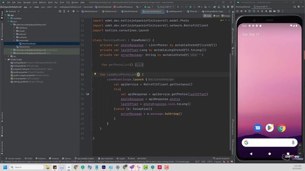Click the Windows taskbar Search box
Screen dimensions: 305x171
pos(27,167)
